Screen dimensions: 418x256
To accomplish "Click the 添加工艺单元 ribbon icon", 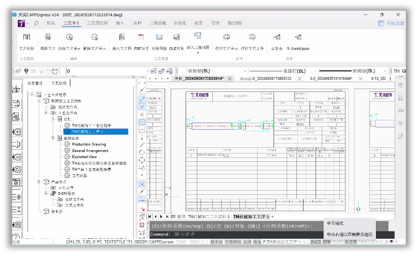I will [x=69, y=37].
